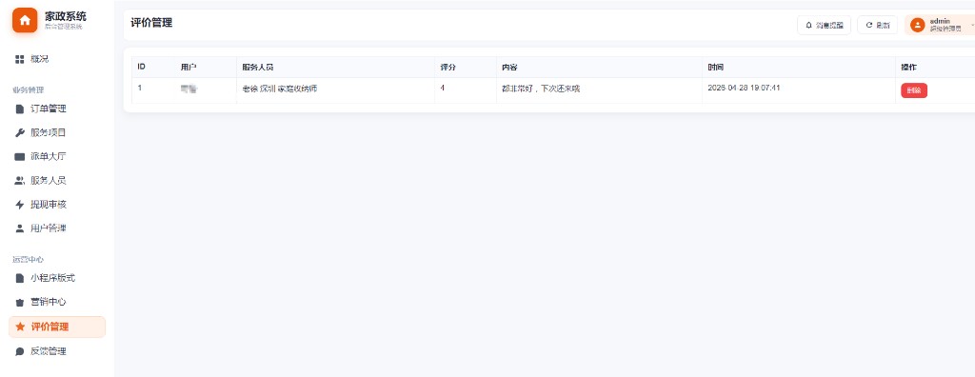Click the 评价管理 page title
The width and height of the screenshot is (975, 377).
(151, 23)
